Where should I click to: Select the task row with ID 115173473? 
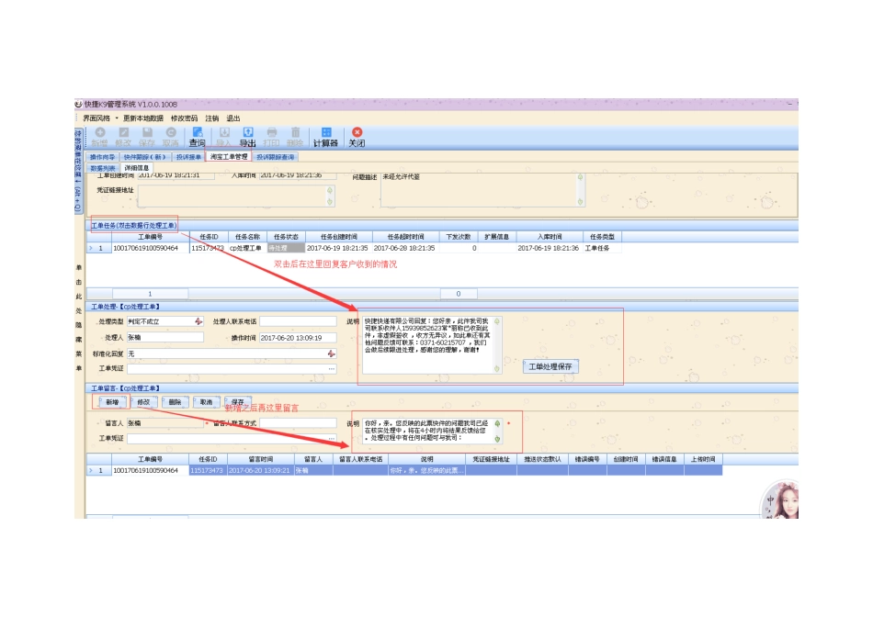[x=208, y=248]
